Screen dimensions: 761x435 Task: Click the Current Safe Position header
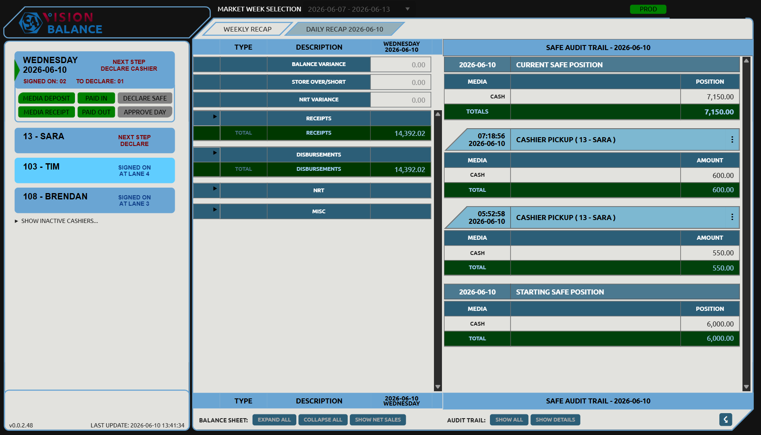pyautogui.click(x=592, y=65)
